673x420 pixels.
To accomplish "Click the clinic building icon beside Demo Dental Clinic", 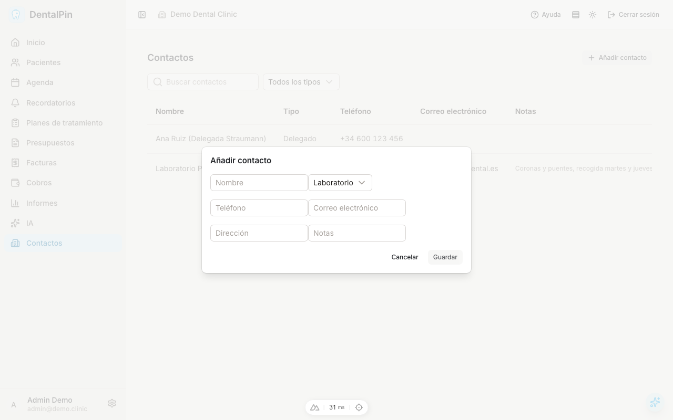I will (x=162, y=15).
